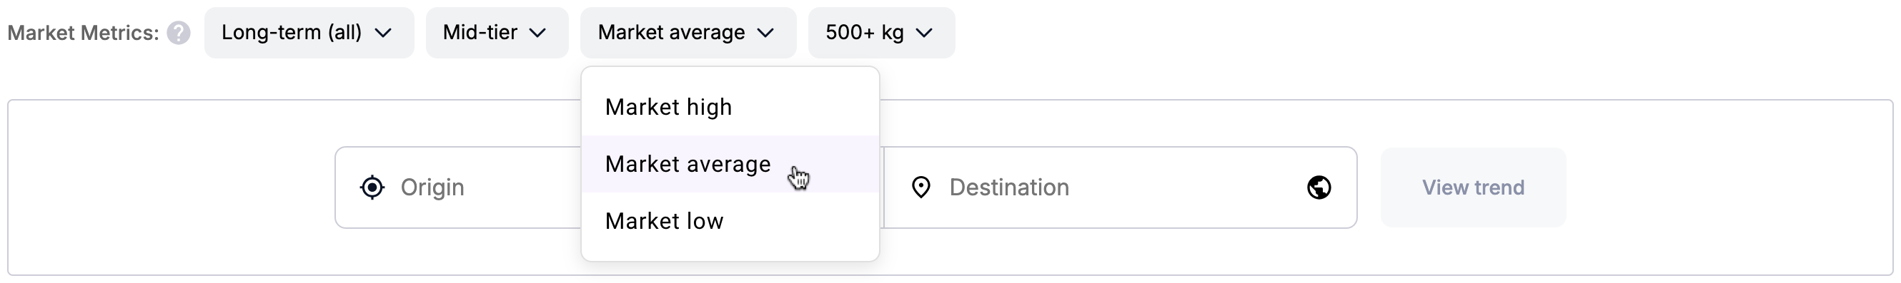
Task: Collapse the Market average dropdown button
Action: tap(688, 32)
